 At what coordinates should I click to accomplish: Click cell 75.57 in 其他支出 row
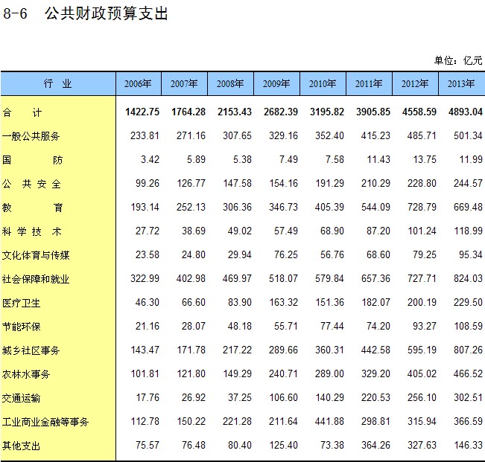148,445
